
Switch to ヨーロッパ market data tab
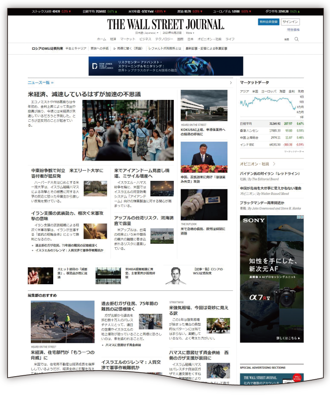tap(269, 92)
